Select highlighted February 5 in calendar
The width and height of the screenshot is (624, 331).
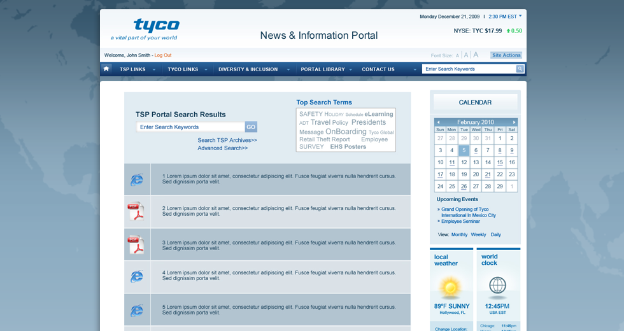pos(464,150)
